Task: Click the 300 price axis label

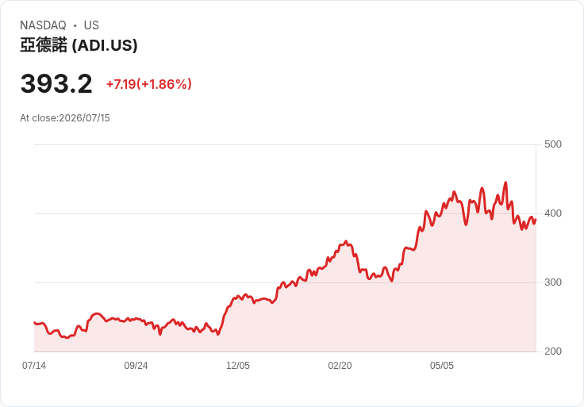Action: pyautogui.click(x=553, y=282)
